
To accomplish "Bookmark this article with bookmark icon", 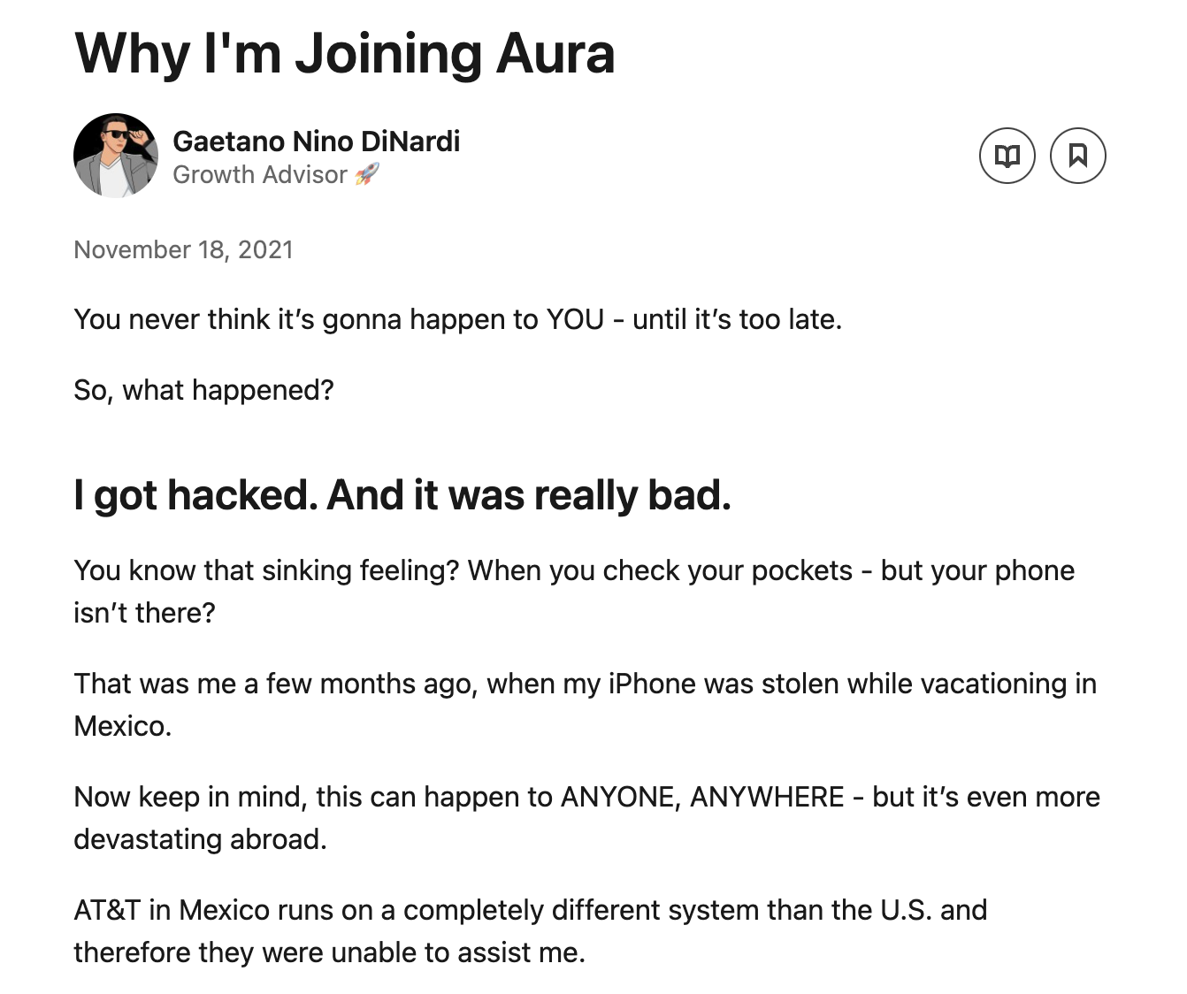I will (1077, 156).
